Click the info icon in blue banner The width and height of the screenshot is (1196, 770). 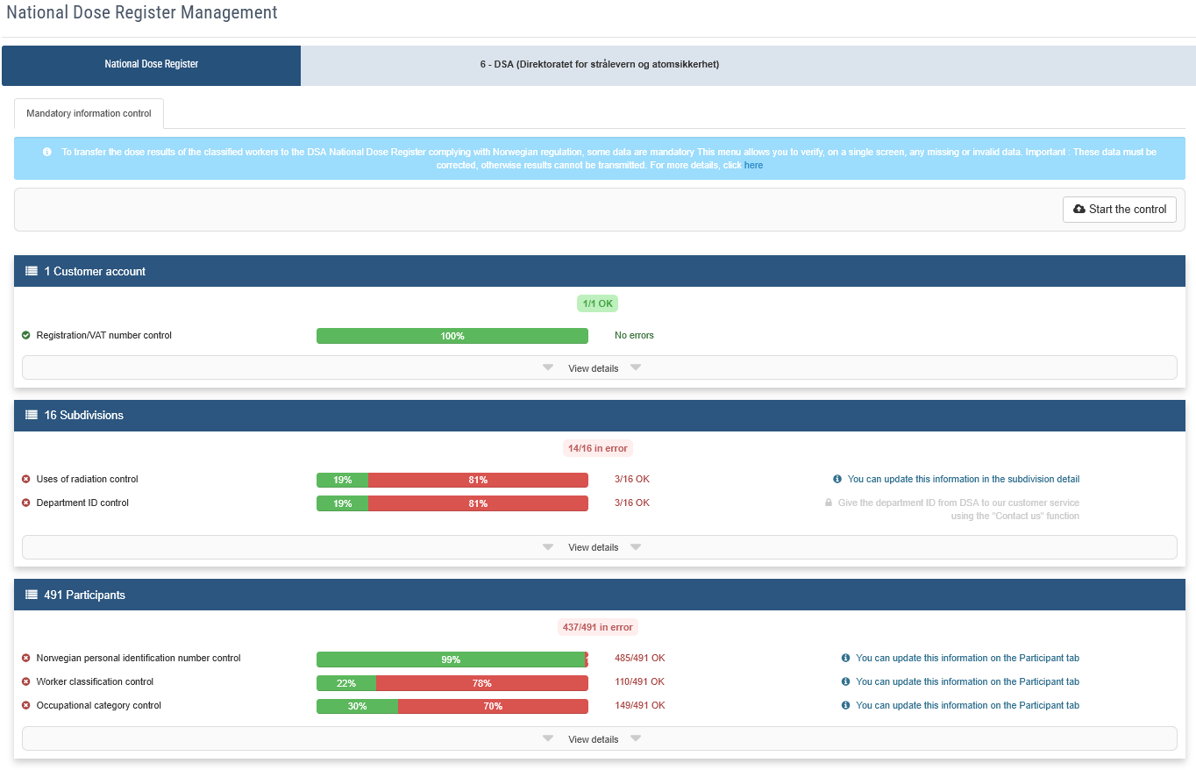[x=47, y=152]
